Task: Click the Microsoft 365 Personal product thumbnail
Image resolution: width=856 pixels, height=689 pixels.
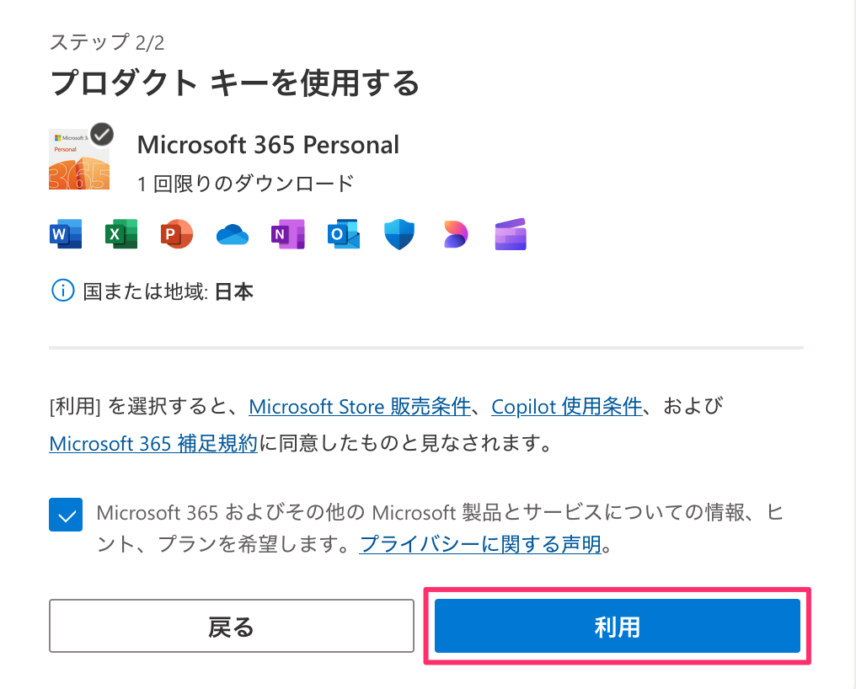Action: (79, 159)
